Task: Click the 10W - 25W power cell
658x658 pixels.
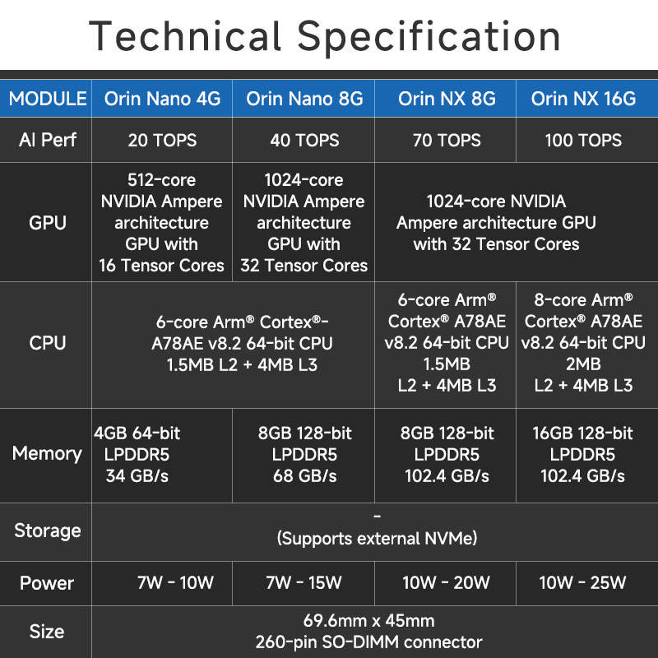Action: (583, 583)
